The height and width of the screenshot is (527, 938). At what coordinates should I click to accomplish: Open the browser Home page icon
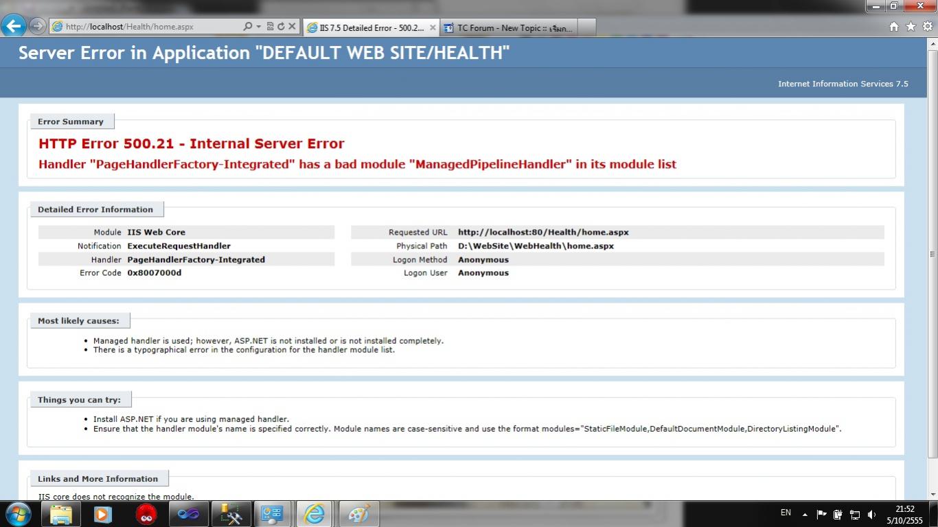(x=893, y=27)
